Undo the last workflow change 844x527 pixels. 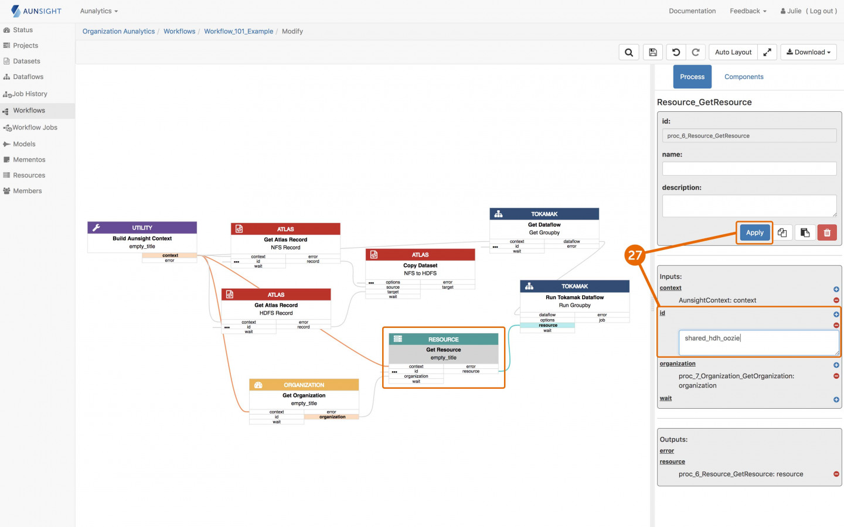676,53
